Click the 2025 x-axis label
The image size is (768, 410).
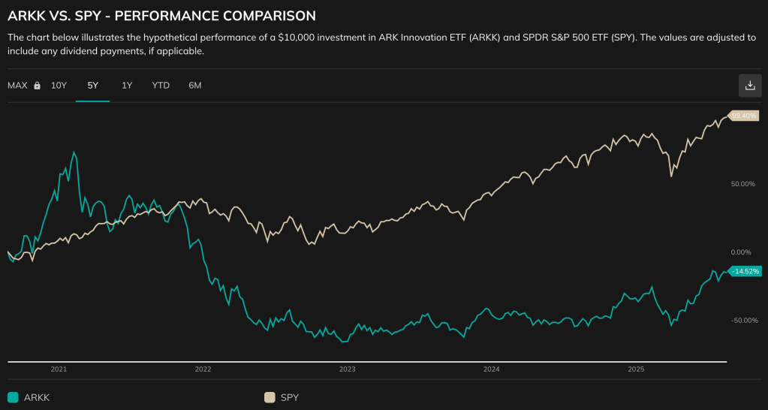[636, 369]
